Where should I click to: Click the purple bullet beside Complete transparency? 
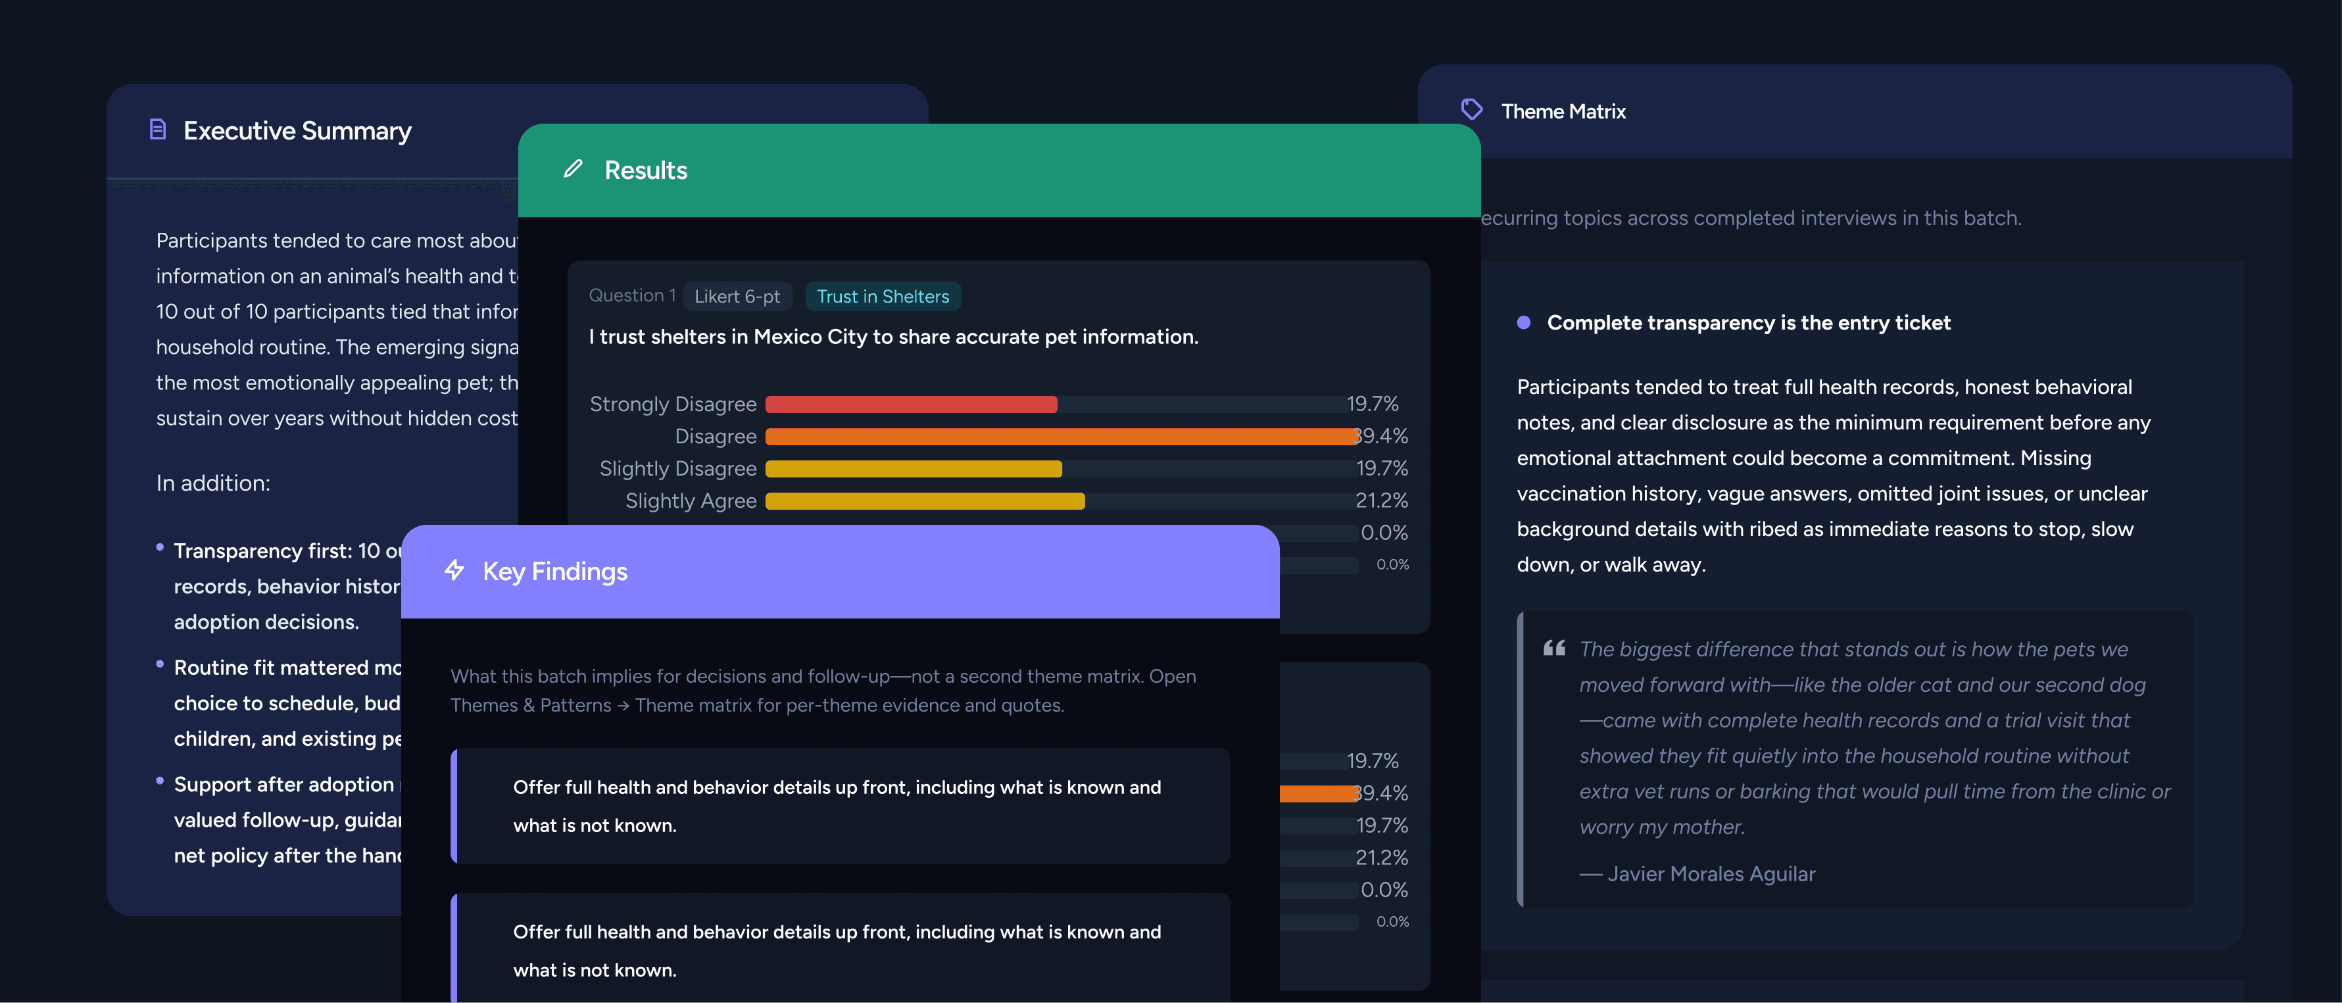pos(1524,323)
